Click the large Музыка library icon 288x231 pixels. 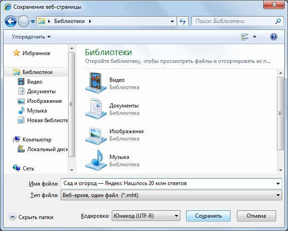96,160
